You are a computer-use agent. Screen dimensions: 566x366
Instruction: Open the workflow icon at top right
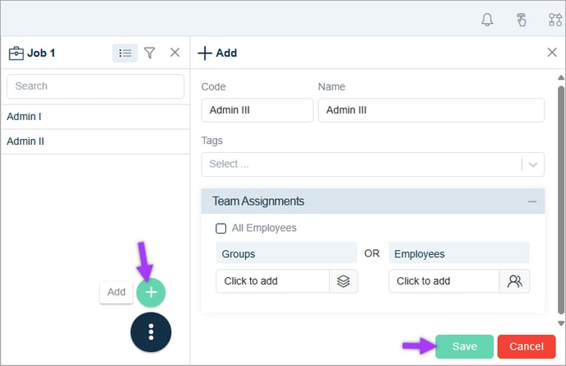click(555, 20)
